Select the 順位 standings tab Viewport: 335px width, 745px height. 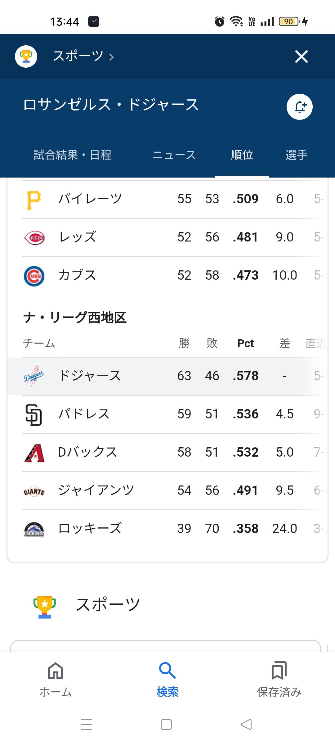242,155
